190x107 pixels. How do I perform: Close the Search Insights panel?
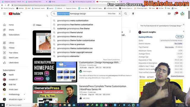pyautogui.click(x=183, y=32)
